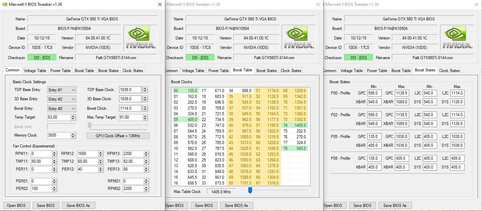Click P05 Profile GPC Max field 1038.0

pos(402,137)
